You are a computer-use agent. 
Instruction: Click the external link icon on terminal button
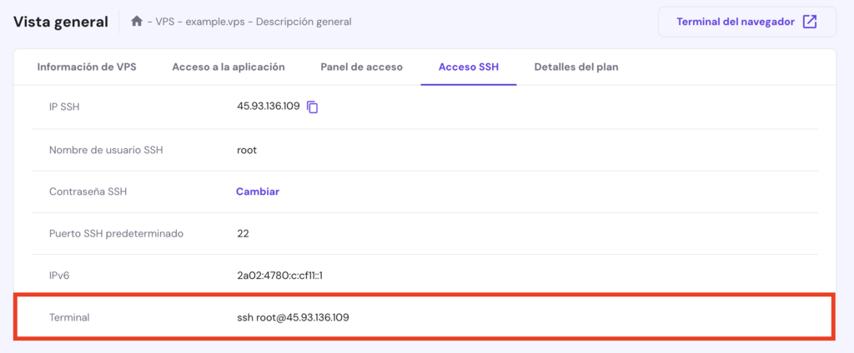(809, 22)
